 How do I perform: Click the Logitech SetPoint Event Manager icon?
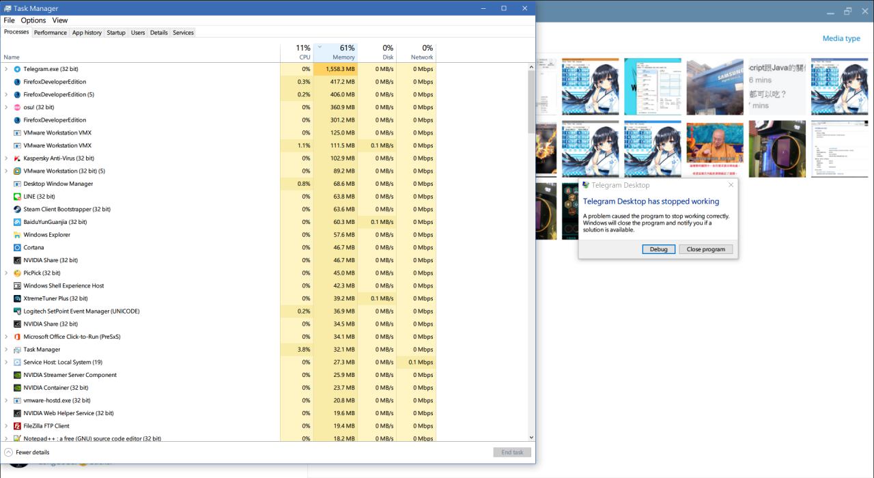17,311
